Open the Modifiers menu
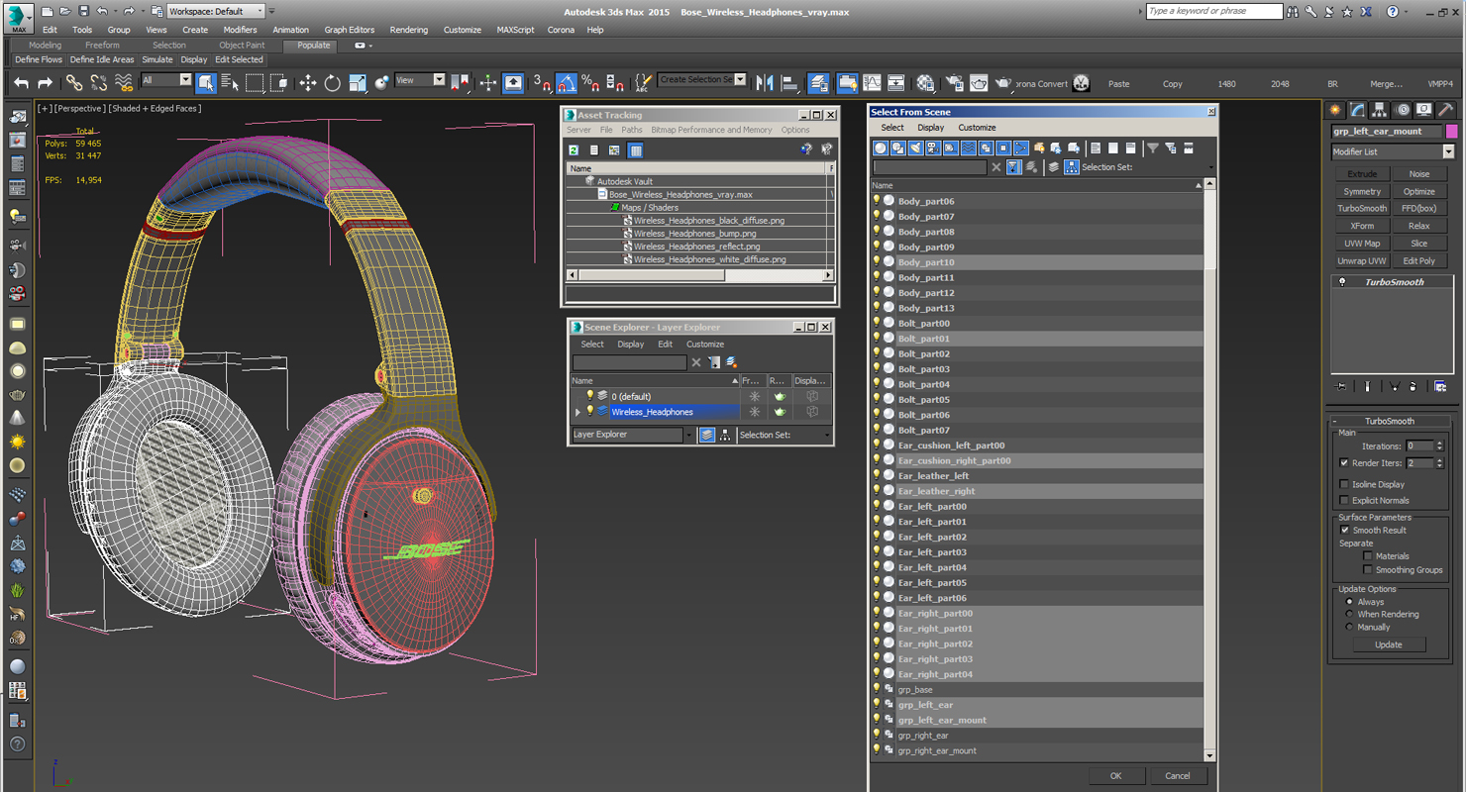This screenshot has height=792, width=1466. (x=240, y=30)
